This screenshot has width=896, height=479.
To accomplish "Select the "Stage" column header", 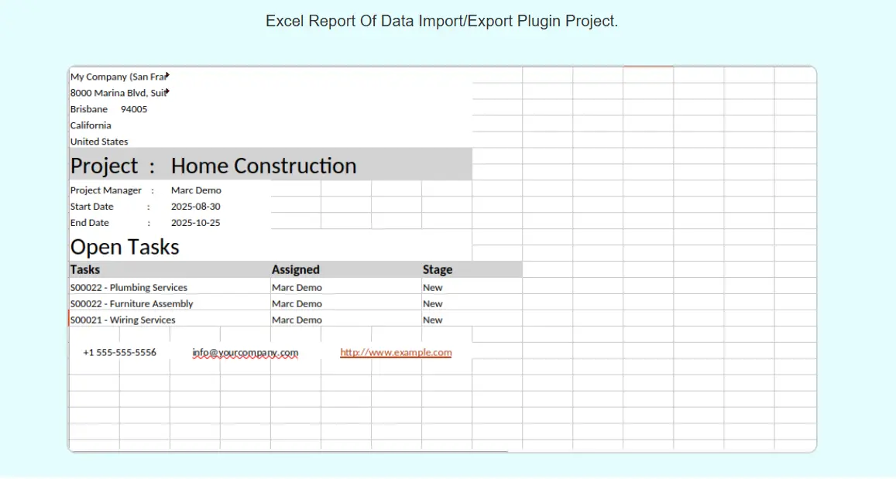I will [x=438, y=270].
